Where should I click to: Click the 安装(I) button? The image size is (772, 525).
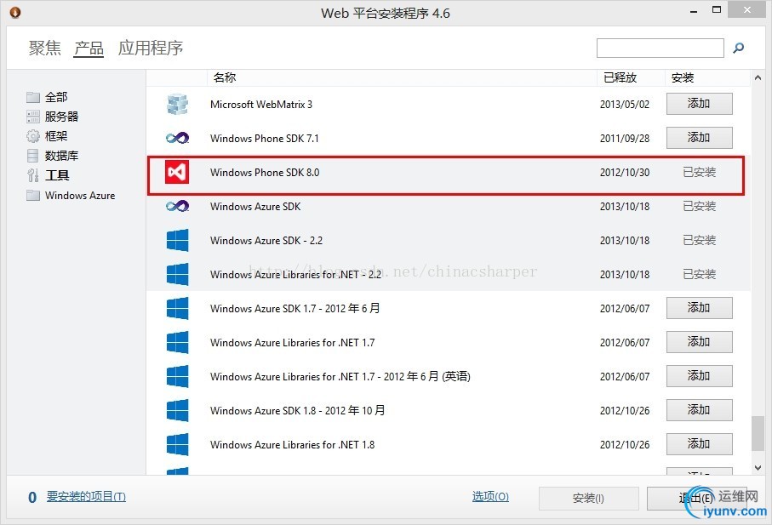588,499
